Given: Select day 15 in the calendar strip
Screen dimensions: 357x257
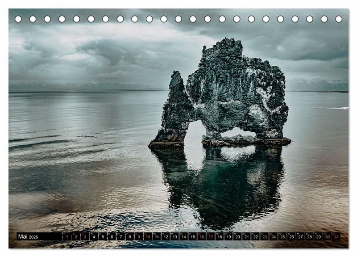Looking at the screenshot, I should pyautogui.click(x=193, y=236).
